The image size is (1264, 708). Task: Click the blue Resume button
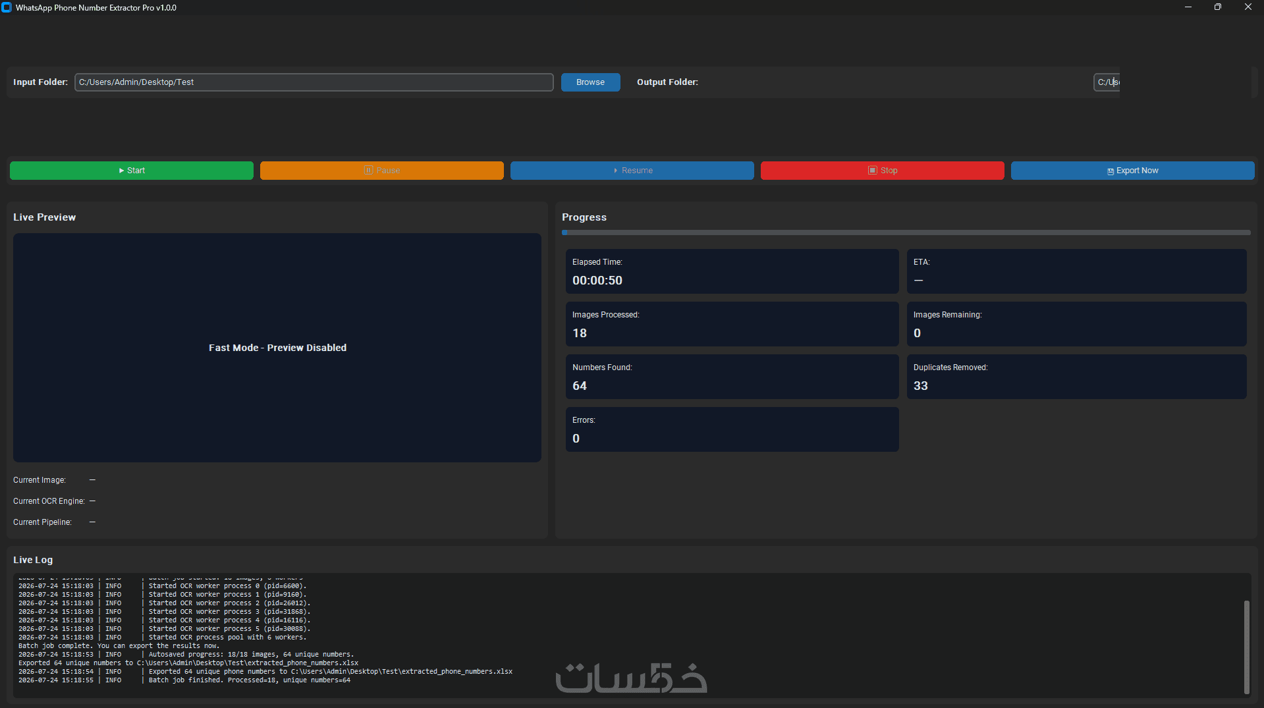632,171
